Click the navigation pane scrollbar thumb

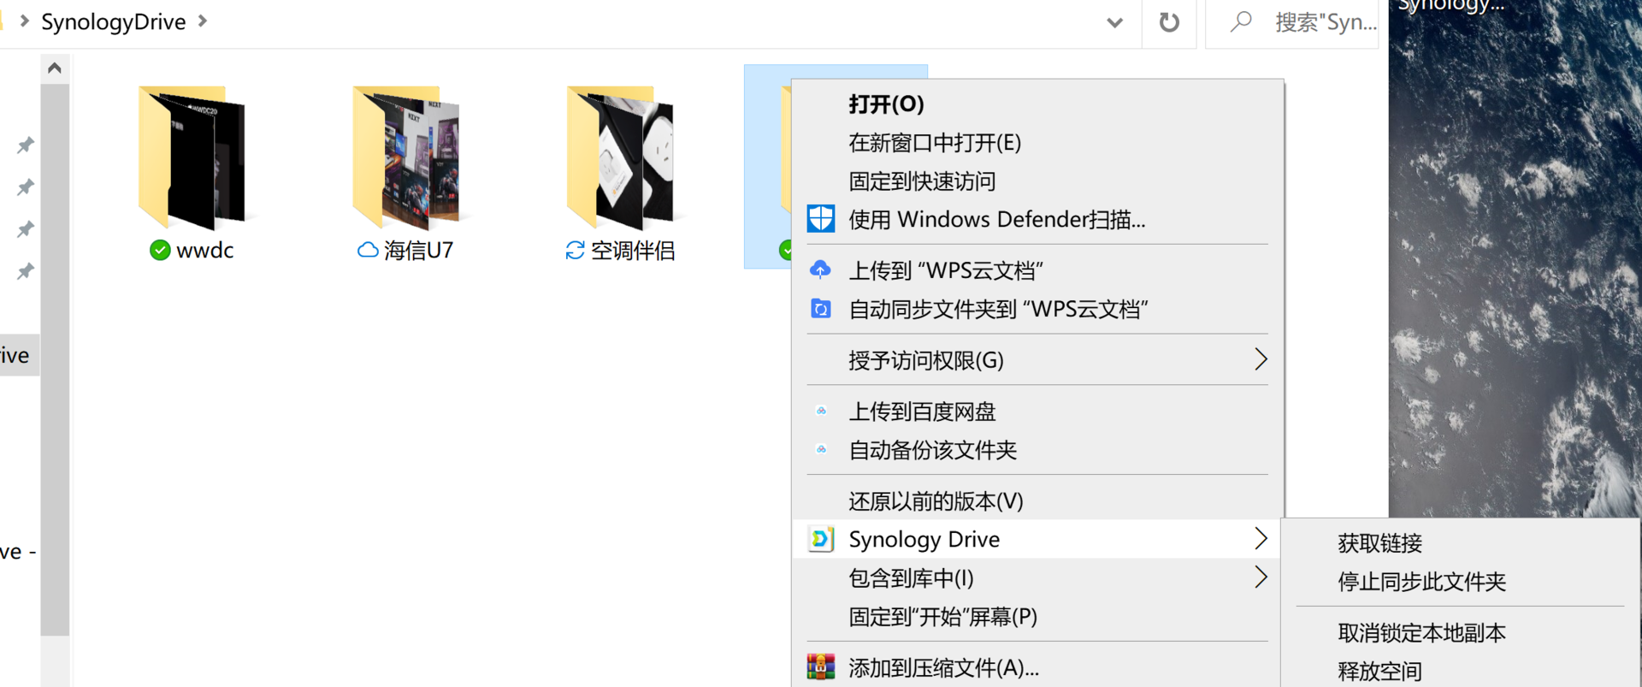pyautogui.click(x=55, y=359)
